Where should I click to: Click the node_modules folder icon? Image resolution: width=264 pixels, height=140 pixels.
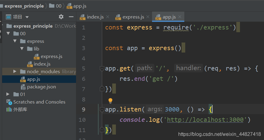pos(23,72)
